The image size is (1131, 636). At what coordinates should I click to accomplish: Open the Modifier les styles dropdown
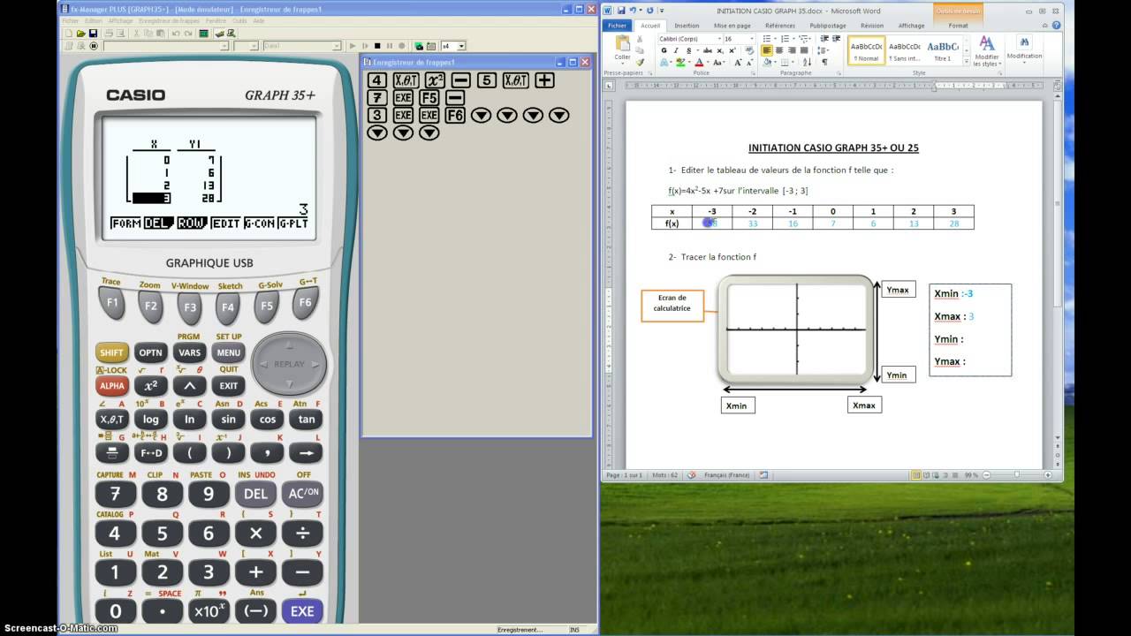pos(986,51)
